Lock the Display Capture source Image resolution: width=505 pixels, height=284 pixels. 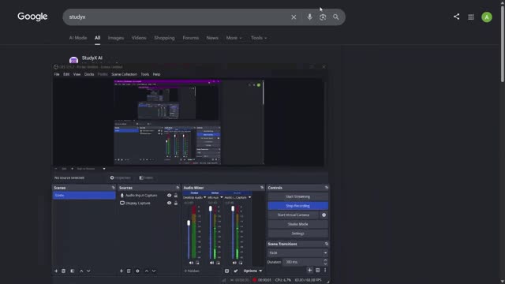click(x=176, y=203)
